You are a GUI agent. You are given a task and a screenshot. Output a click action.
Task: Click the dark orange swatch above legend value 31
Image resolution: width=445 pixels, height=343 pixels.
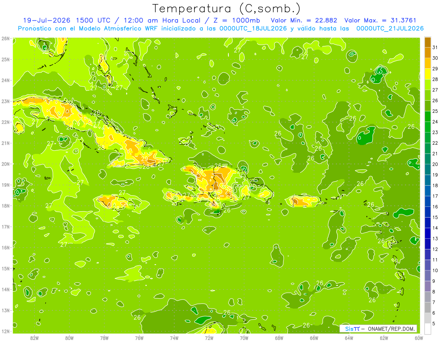coord(428,42)
